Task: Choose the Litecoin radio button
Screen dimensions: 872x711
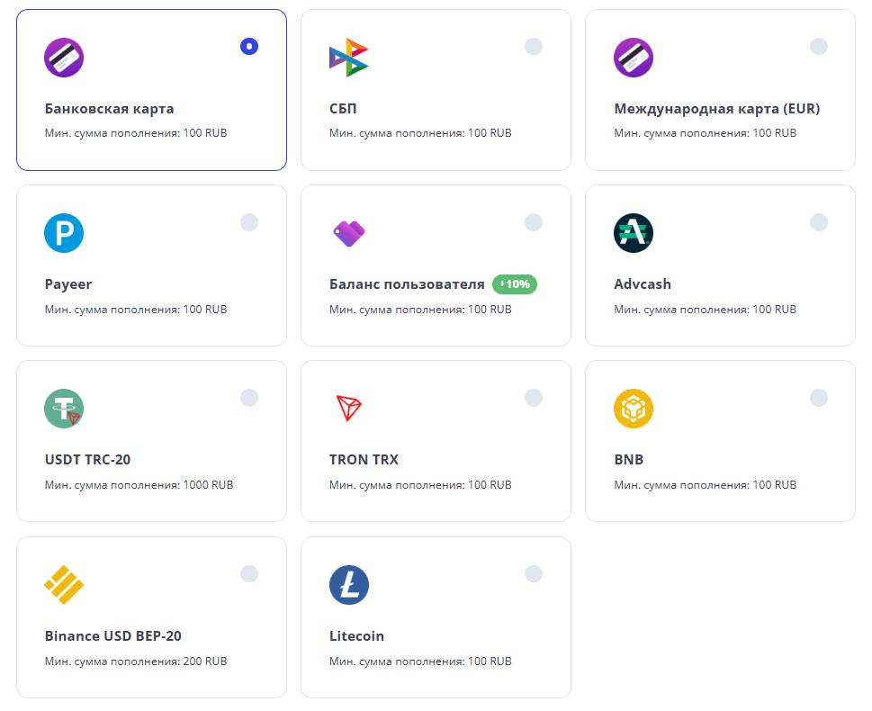Action: tap(534, 573)
